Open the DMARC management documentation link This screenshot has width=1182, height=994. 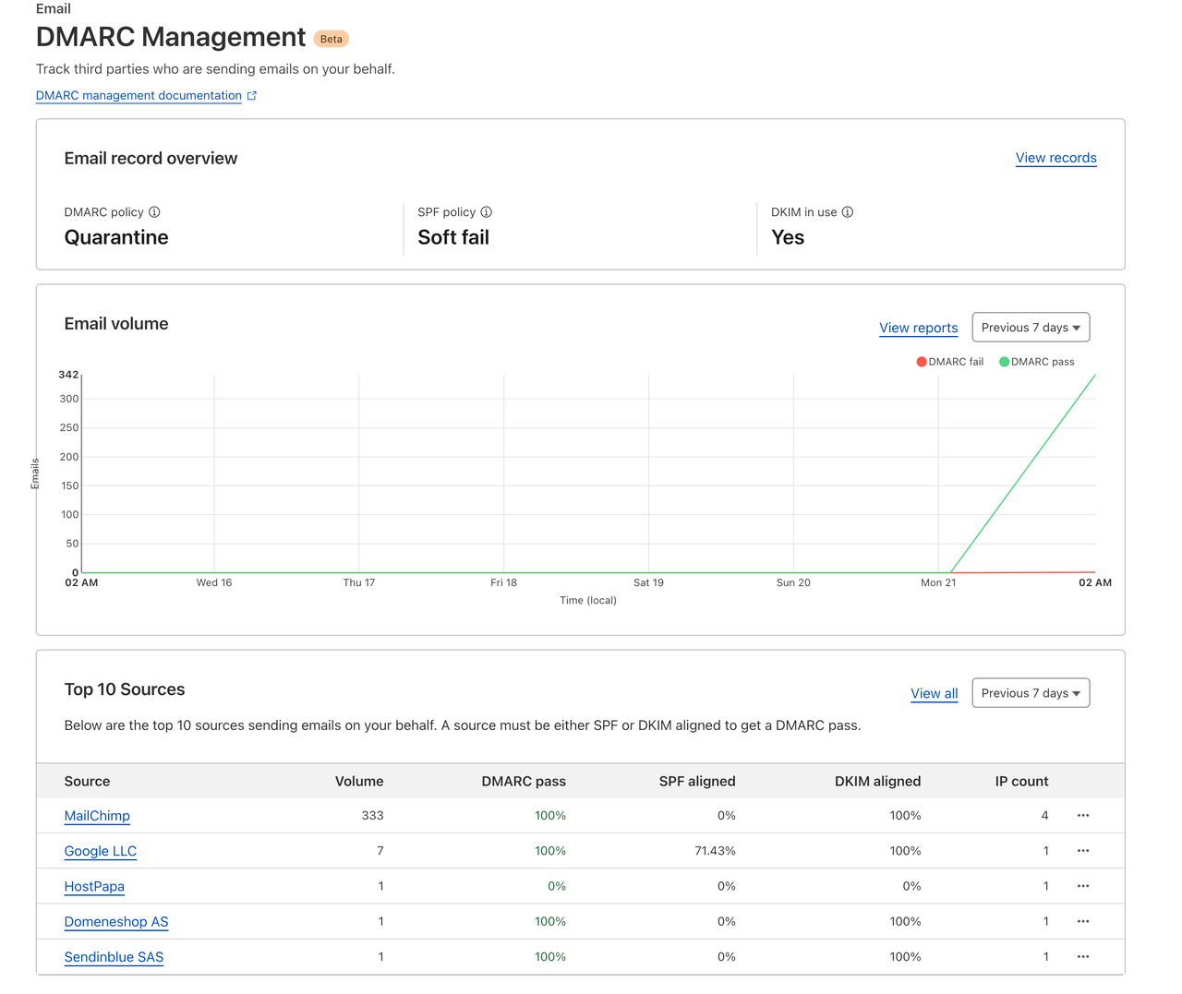pos(139,95)
